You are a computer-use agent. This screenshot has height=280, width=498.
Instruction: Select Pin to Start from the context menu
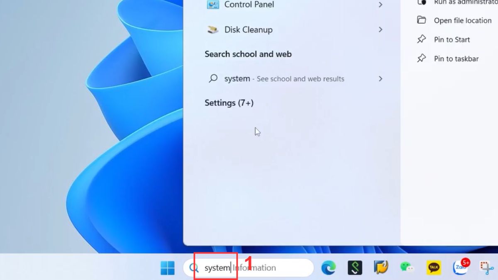[452, 39]
